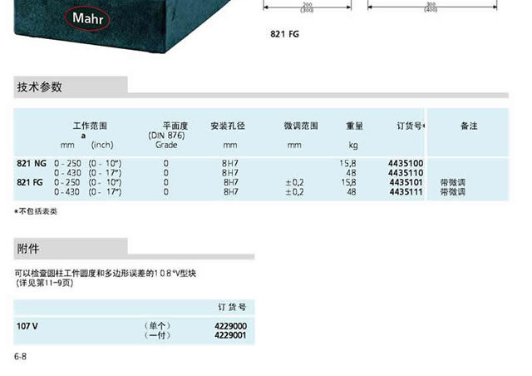532x376 pixels.
Task: Click '带微调' remark for order 4435101
Action: 452,182
